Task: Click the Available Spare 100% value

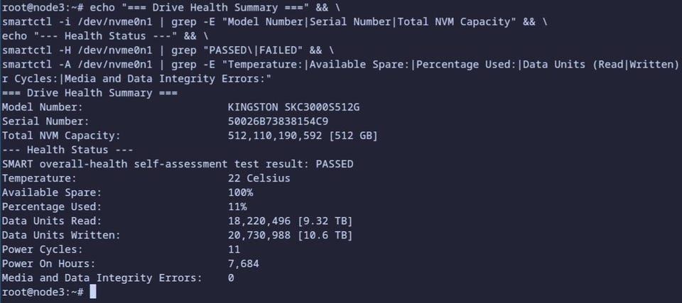Action: (x=240, y=192)
